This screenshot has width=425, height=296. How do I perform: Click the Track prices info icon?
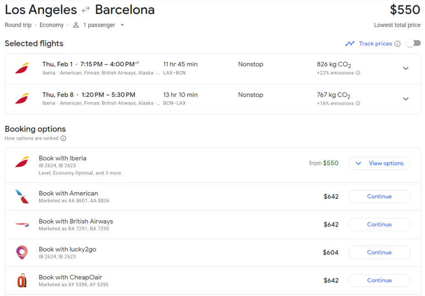tap(397, 44)
